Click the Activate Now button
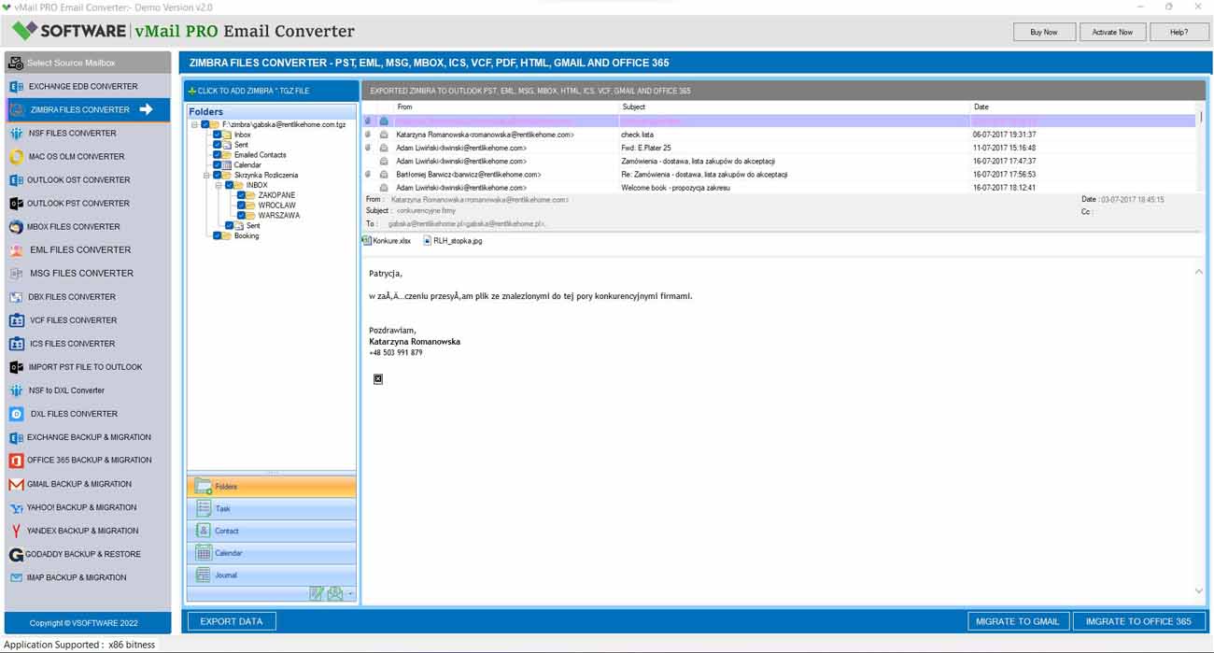 (x=1112, y=32)
